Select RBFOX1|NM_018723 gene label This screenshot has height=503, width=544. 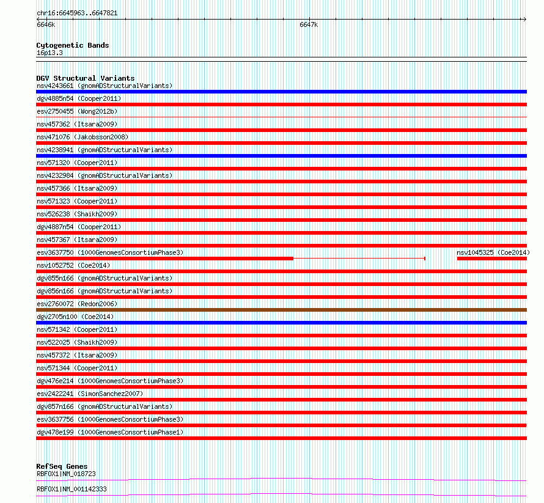tap(66, 474)
